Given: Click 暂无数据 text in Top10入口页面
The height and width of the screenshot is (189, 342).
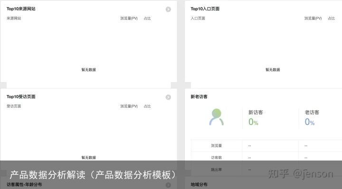Looking at the screenshot, I should click(273, 69).
